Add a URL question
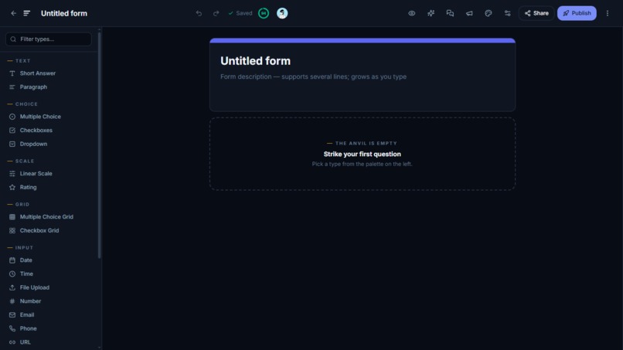Screen dimensions: 623x350 pyautogui.click(x=49, y=342)
